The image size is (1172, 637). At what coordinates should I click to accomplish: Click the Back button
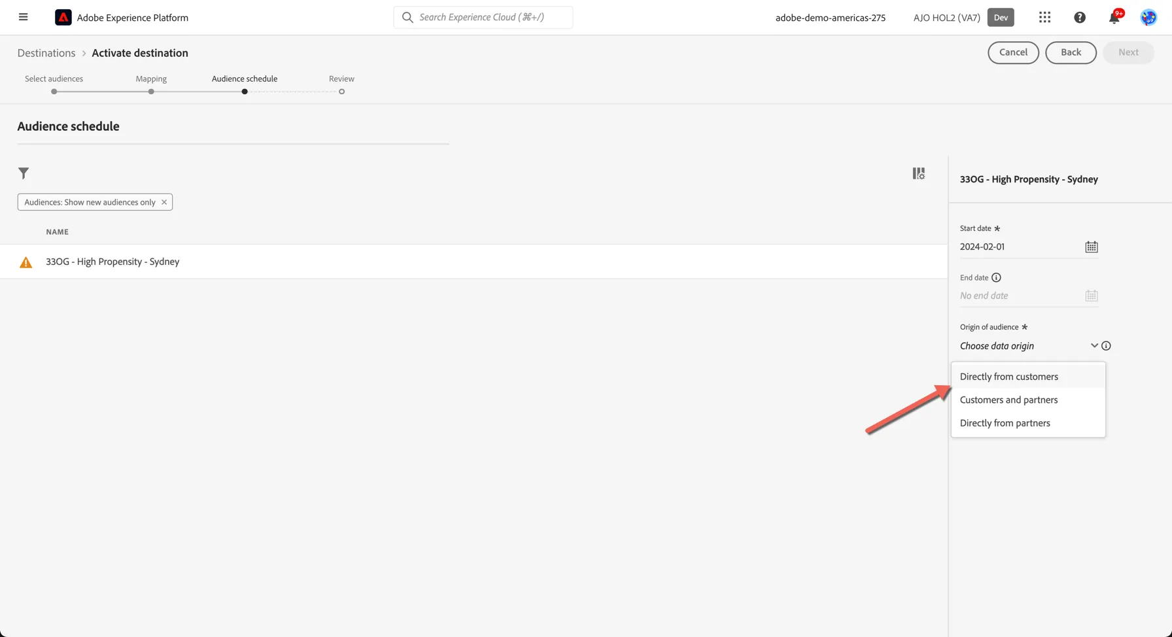coord(1071,52)
